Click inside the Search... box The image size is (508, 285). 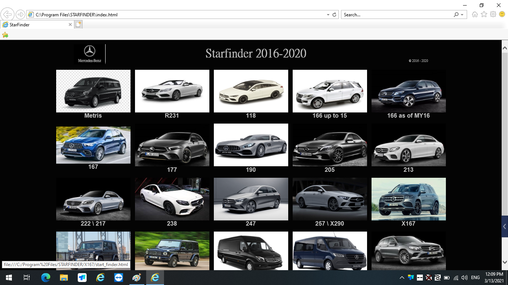tap(397, 15)
